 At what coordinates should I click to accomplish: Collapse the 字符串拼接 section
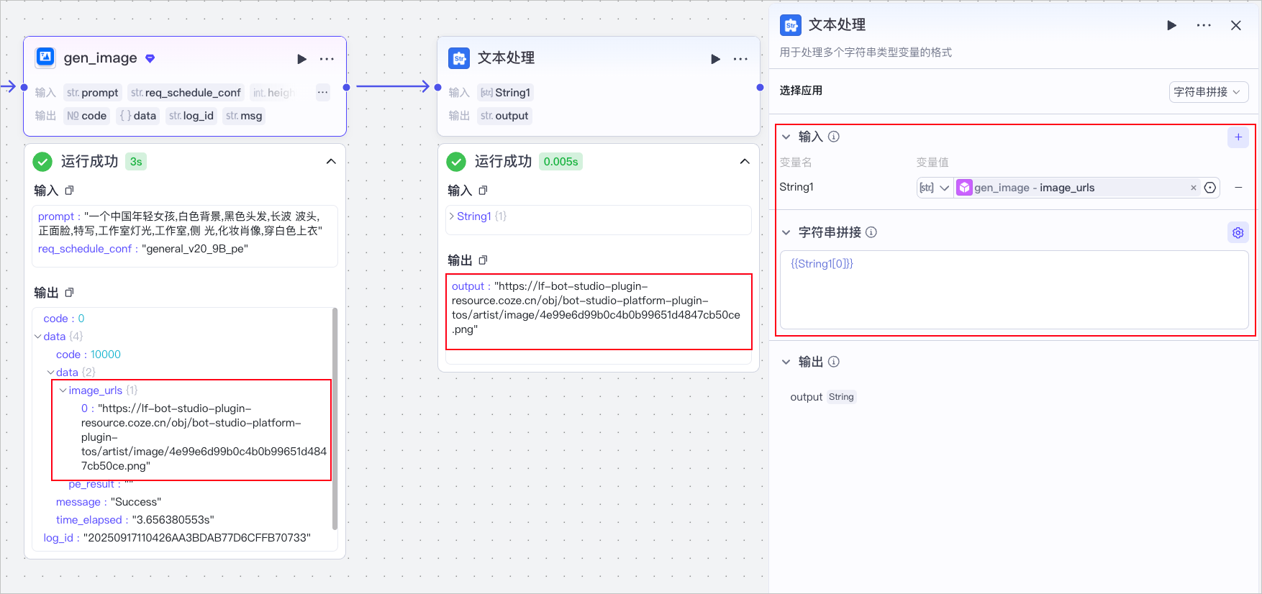coord(786,232)
